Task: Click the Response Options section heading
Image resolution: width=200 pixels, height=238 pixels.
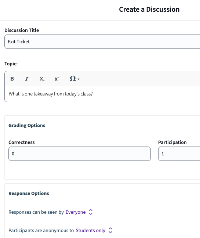Action: click(x=29, y=193)
